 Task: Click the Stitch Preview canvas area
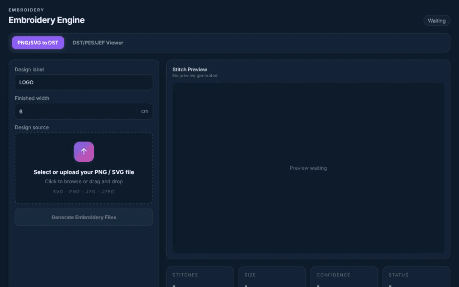click(x=308, y=168)
